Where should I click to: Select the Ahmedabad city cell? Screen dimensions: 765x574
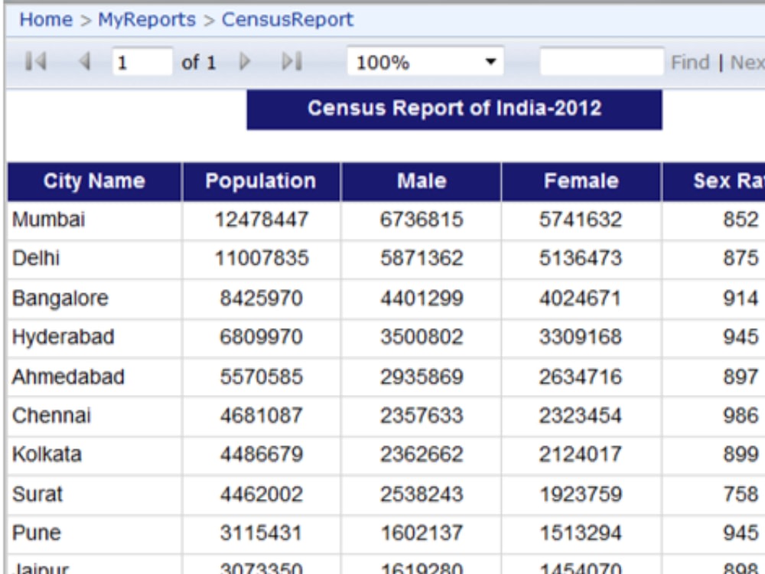pyautogui.click(x=95, y=377)
